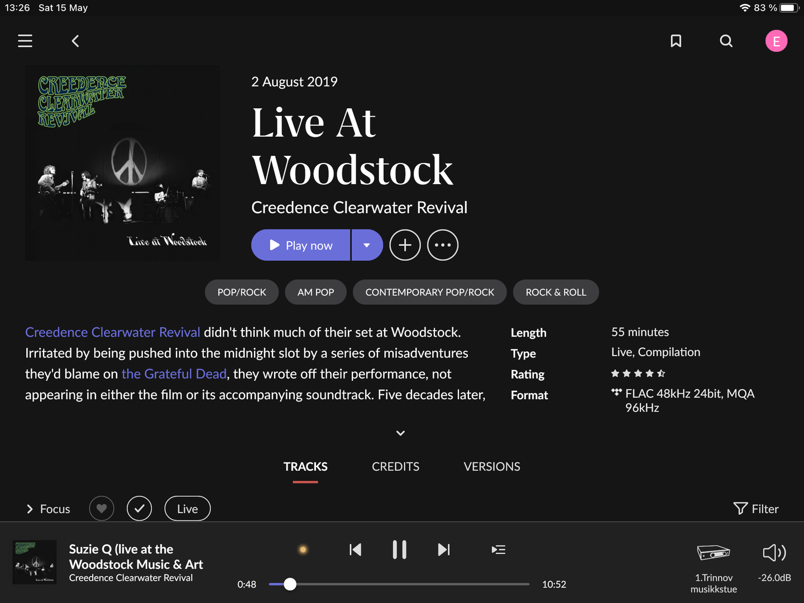Open Creedence Clearwater Revival link in review

112,332
